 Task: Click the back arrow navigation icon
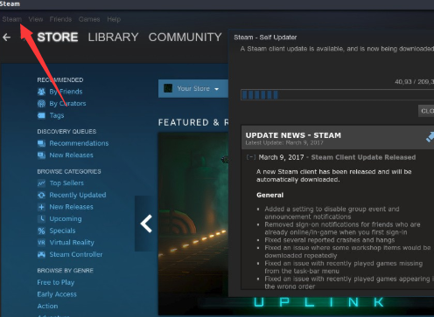pyautogui.click(x=6, y=37)
